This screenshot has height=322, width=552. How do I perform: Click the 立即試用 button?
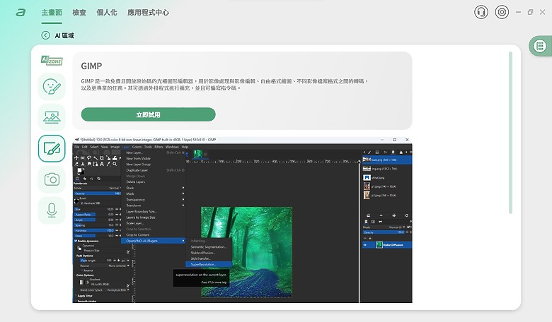coord(148,114)
